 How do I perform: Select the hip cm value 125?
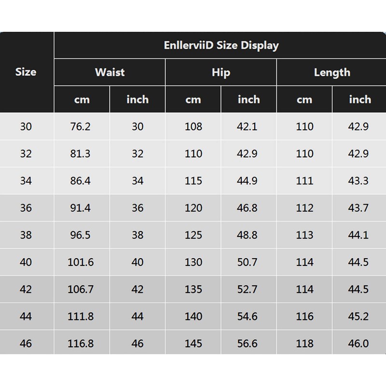click(x=193, y=235)
